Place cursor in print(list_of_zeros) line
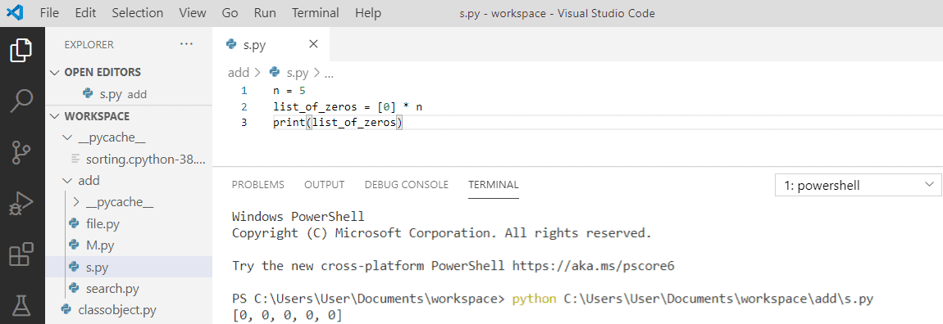This screenshot has width=943, height=324. (x=337, y=123)
